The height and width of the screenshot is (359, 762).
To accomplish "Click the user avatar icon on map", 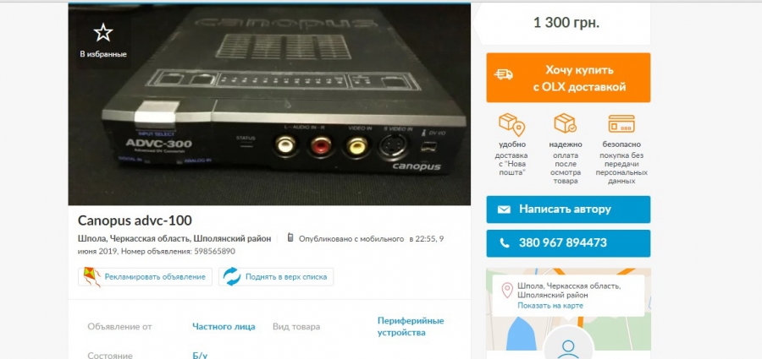I will point(568,347).
